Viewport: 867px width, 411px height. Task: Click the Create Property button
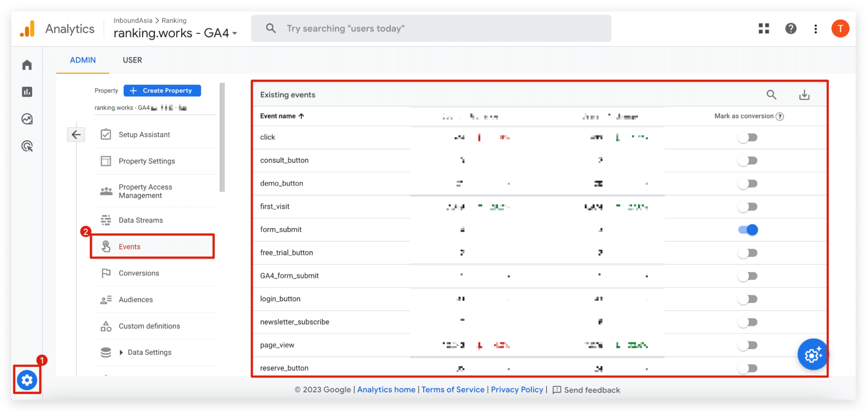(x=162, y=91)
